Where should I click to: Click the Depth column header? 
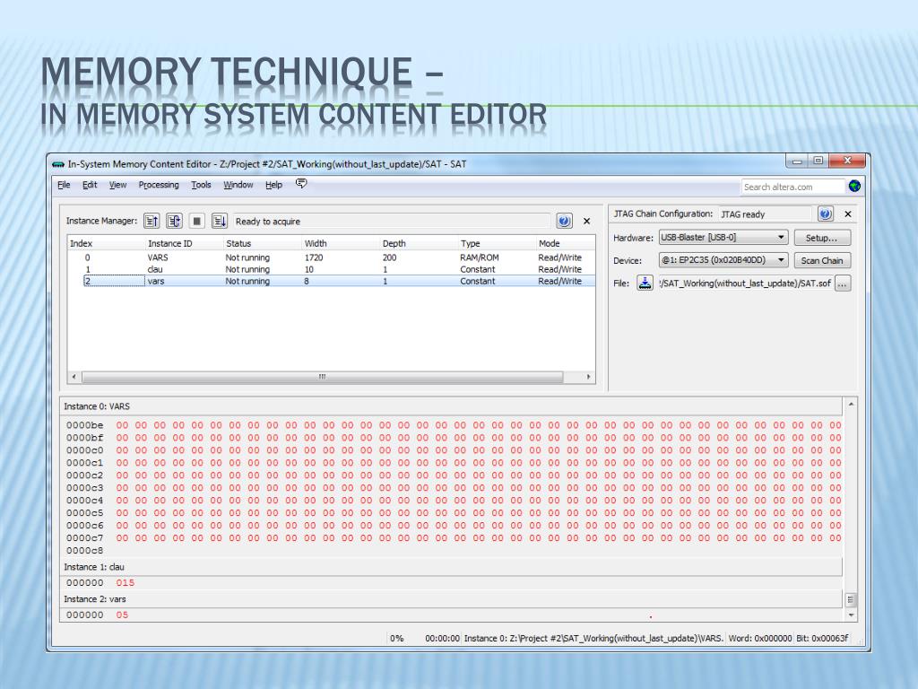point(419,243)
